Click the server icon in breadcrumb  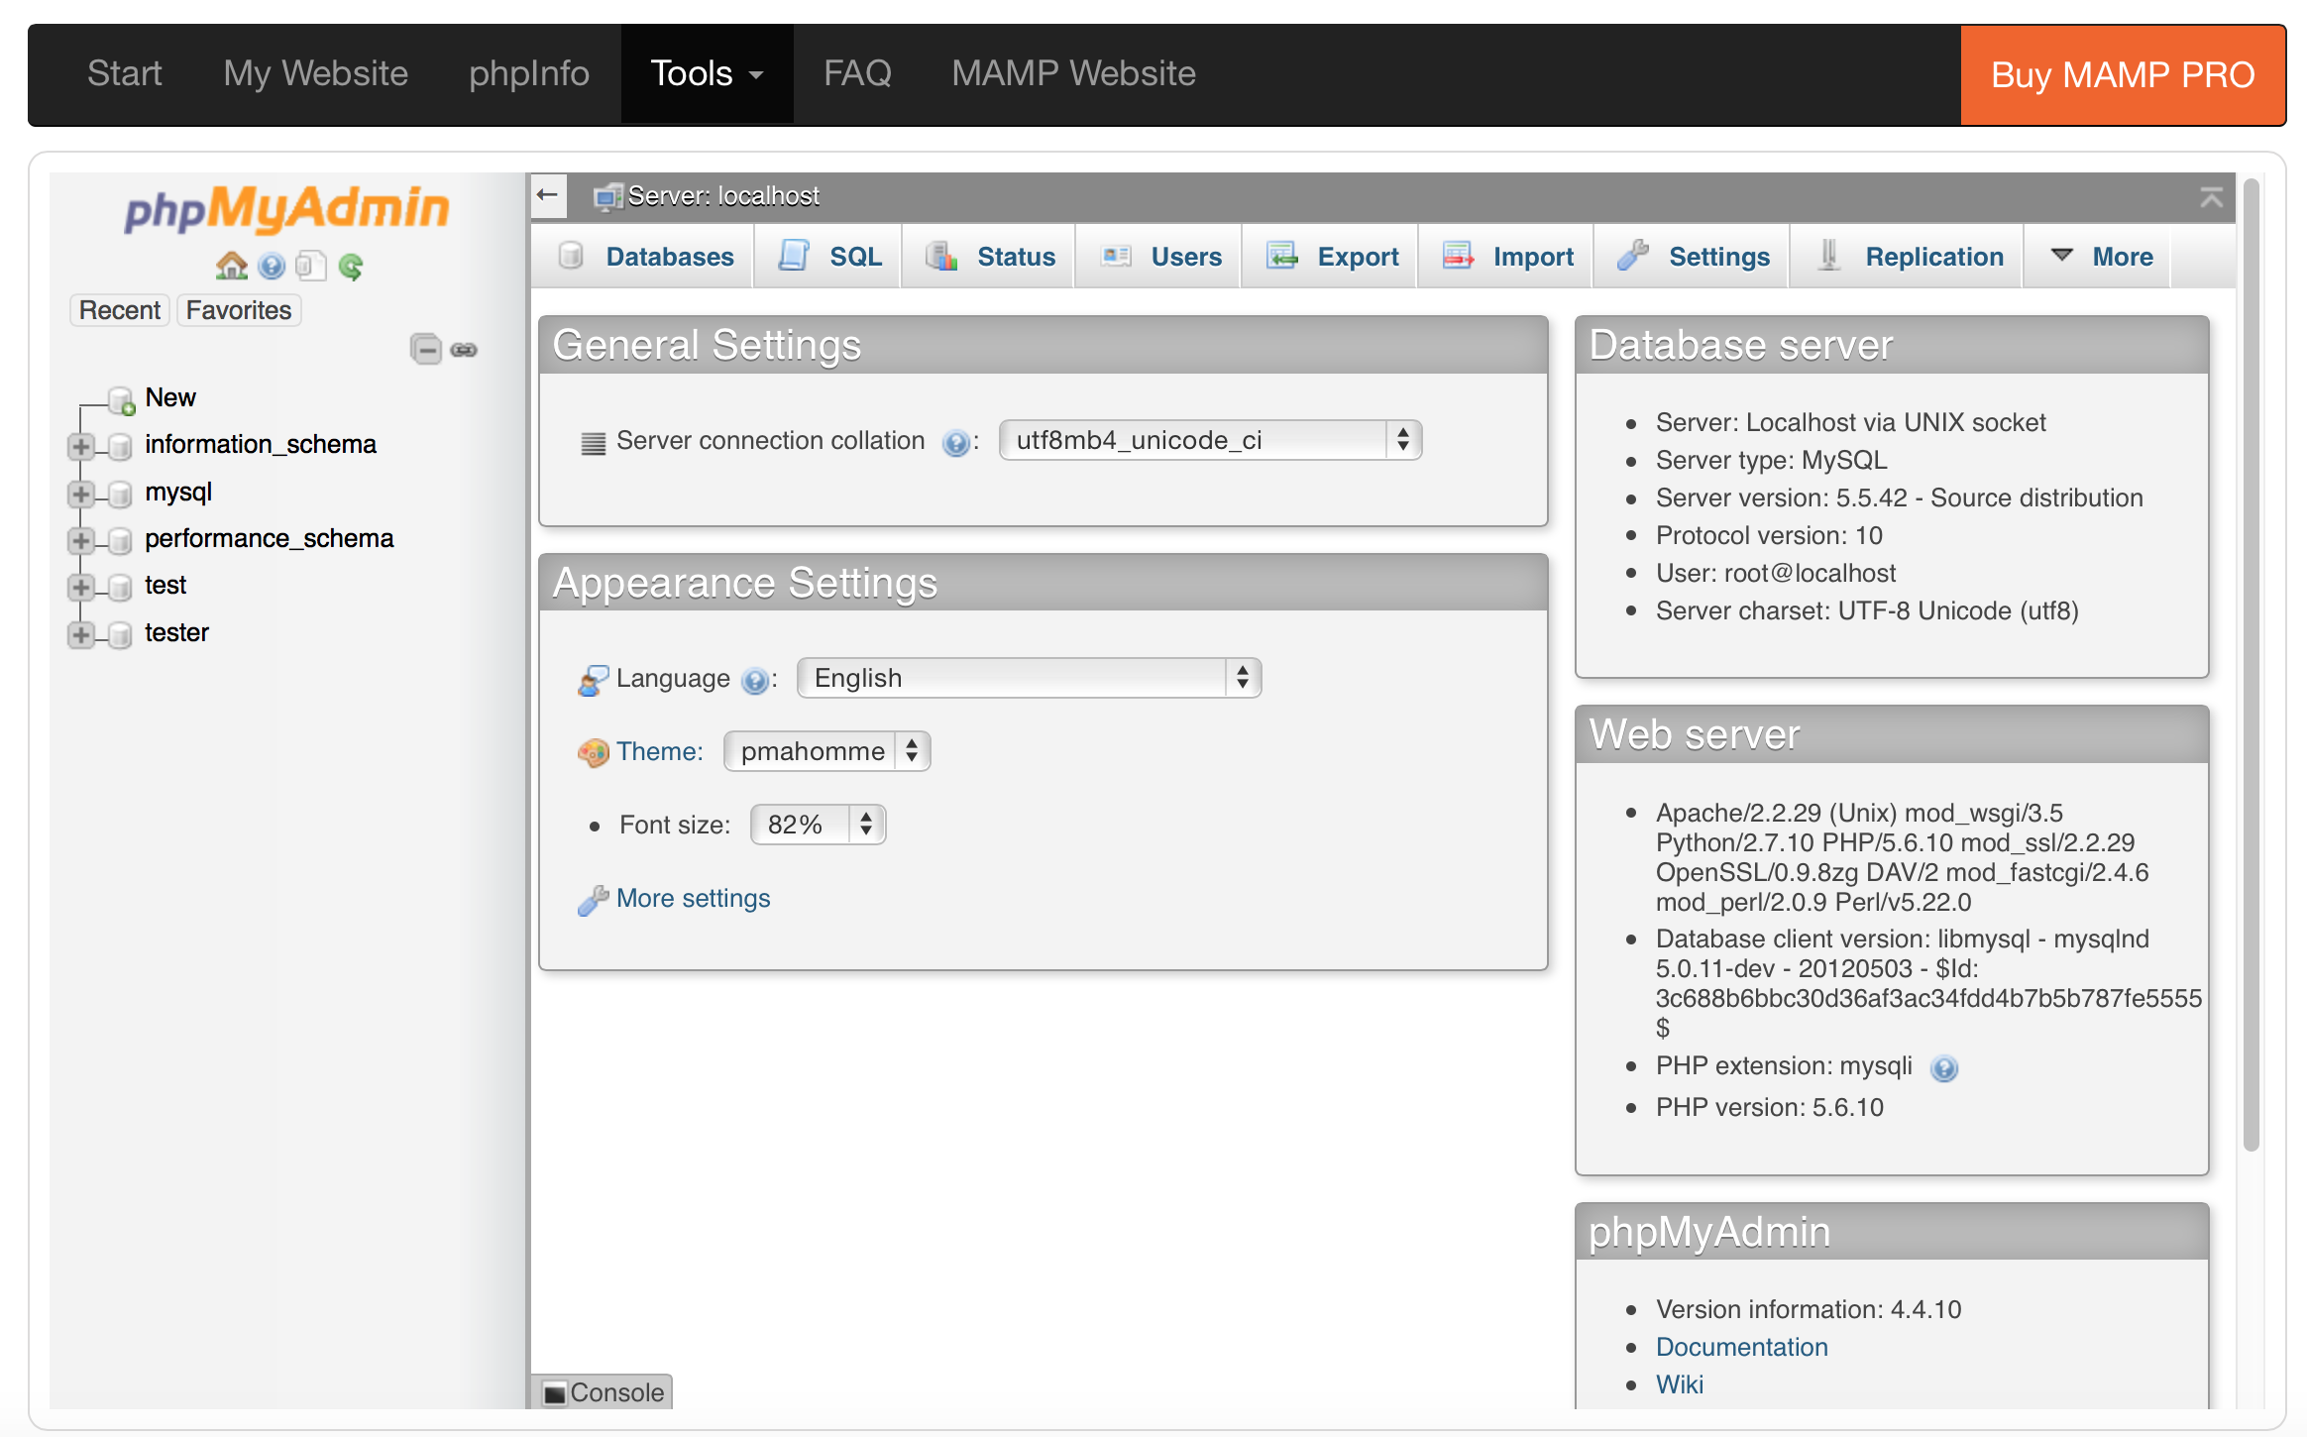pyautogui.click(x=607, y=196)
